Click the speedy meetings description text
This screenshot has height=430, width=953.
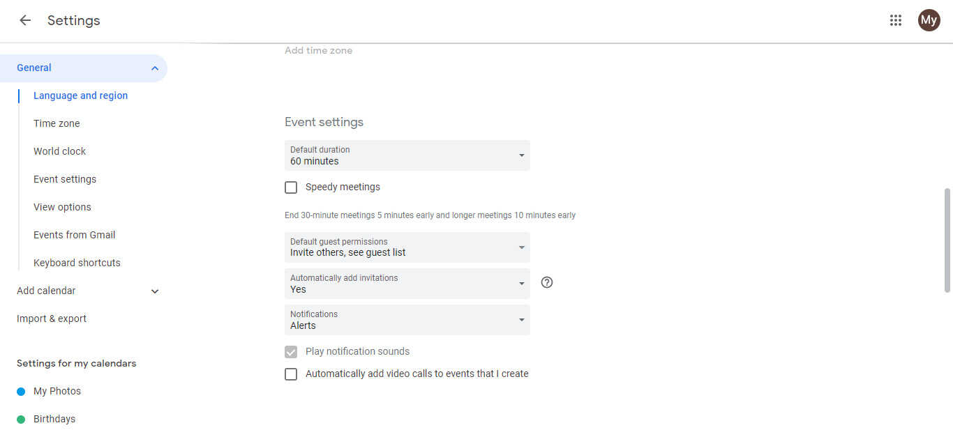430,215
